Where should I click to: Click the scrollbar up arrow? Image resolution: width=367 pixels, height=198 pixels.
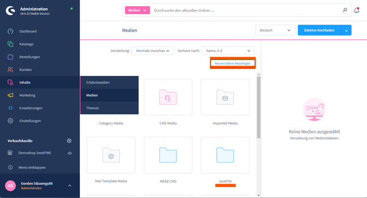[x=259, y=74]
